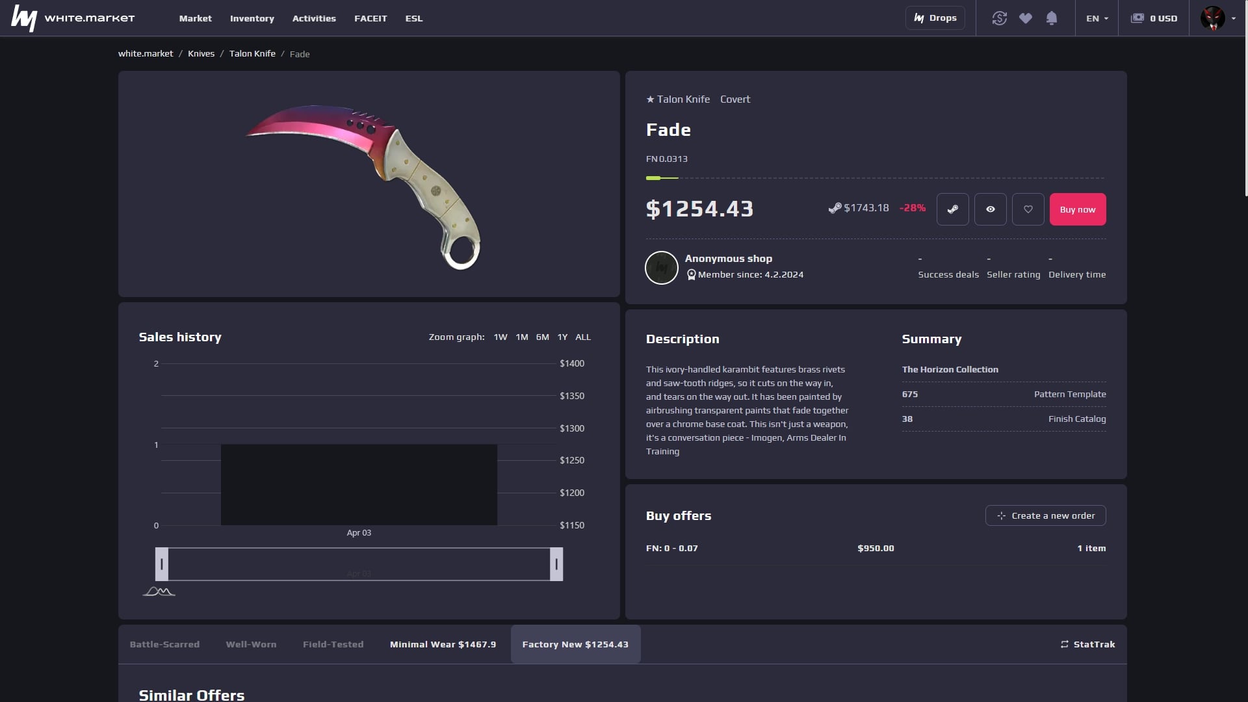Viewport: 1248px width, 702px height.
Task: Click the Talon Knife breadcrumb link
Action: (252, 53)
